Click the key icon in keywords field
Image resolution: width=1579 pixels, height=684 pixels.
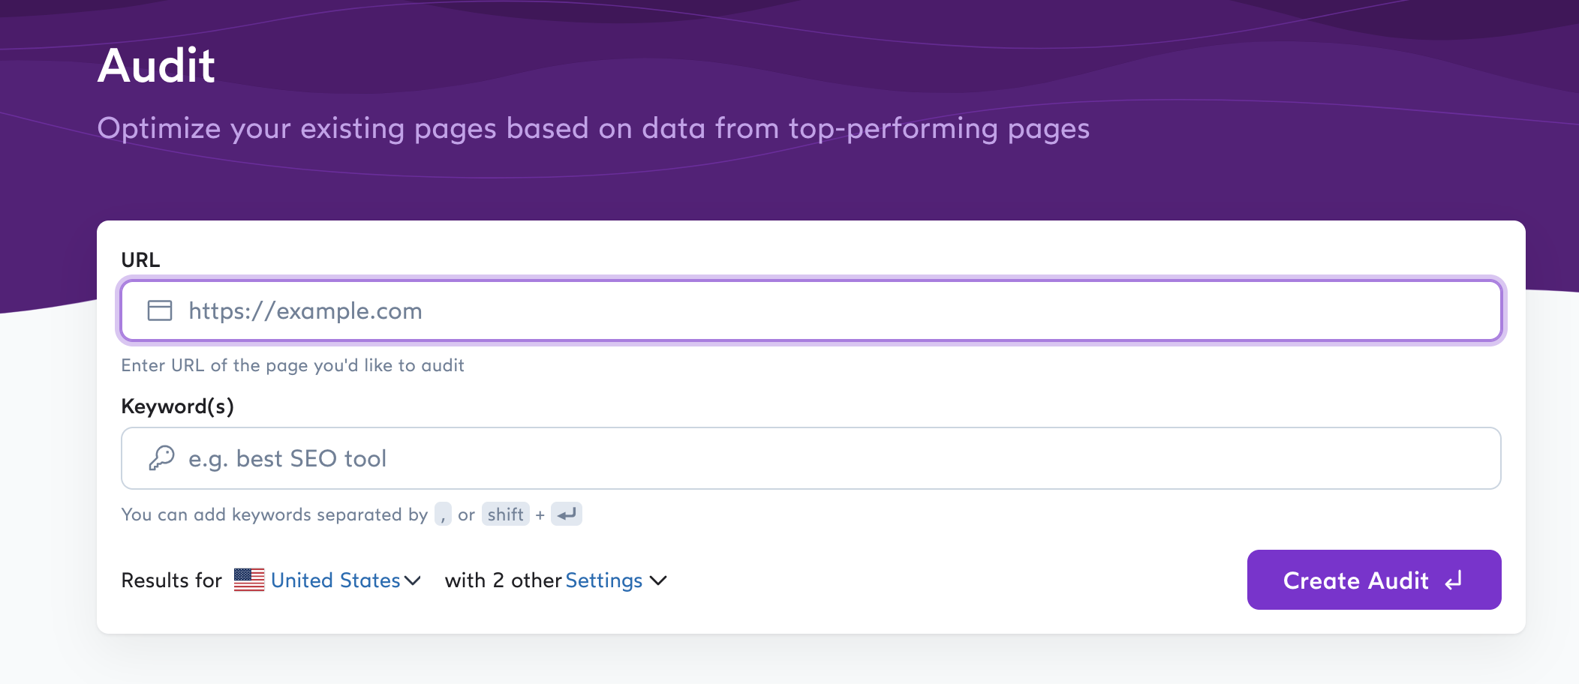click(x=161, y=457)
